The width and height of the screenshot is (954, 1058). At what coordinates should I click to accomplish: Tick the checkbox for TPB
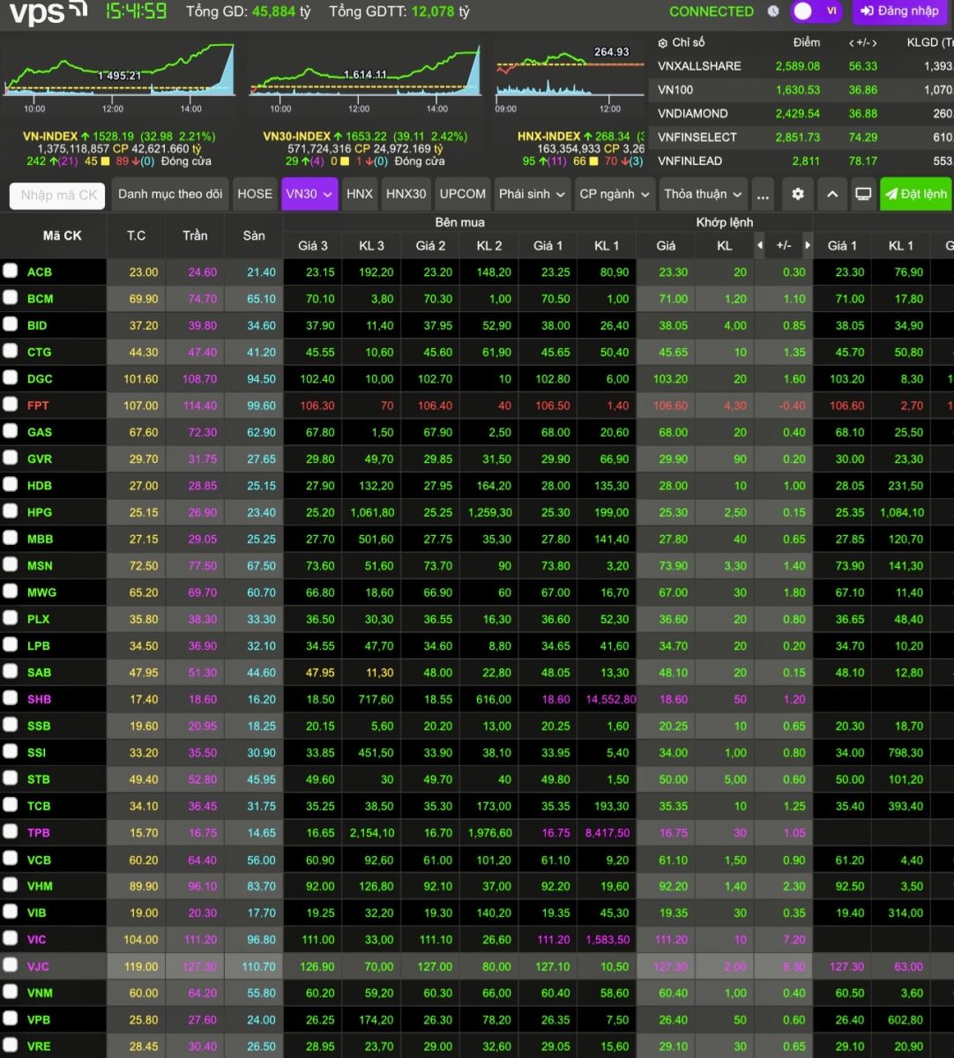click(x=10, y=831)
